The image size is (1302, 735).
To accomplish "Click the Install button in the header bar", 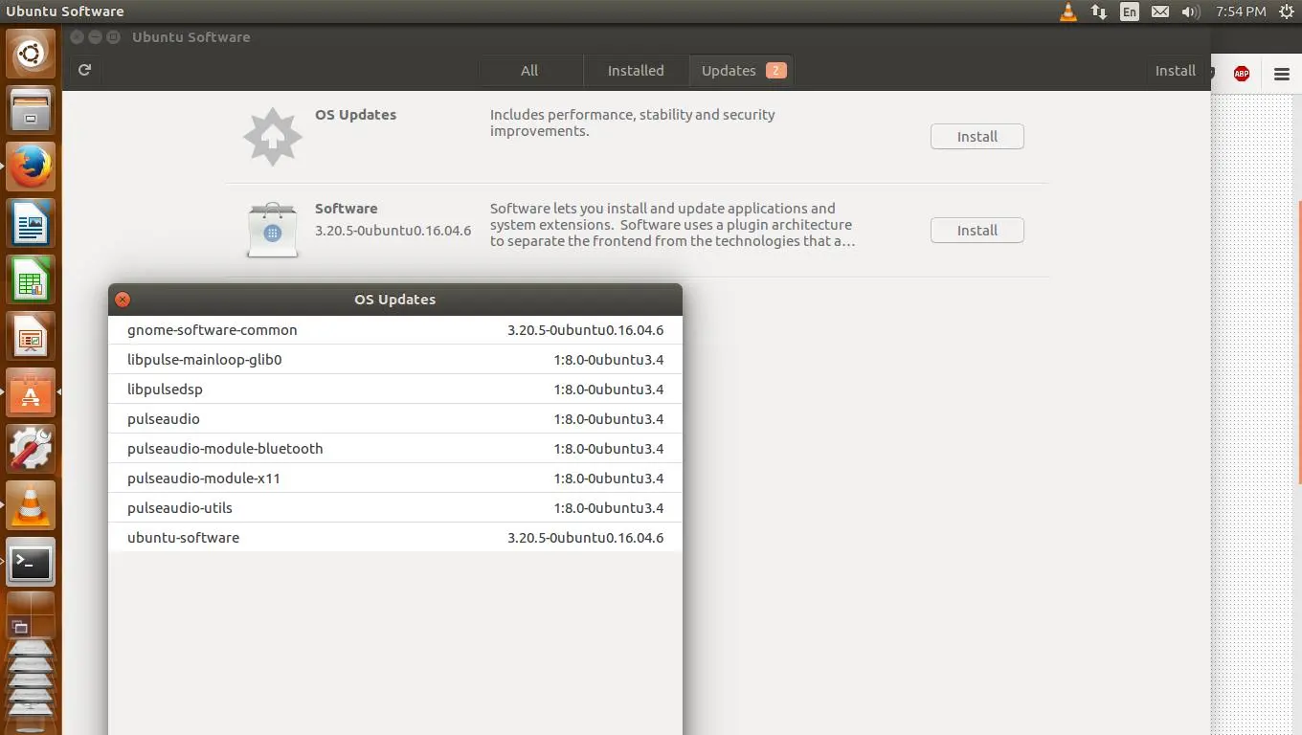I will pos(1175,71).
